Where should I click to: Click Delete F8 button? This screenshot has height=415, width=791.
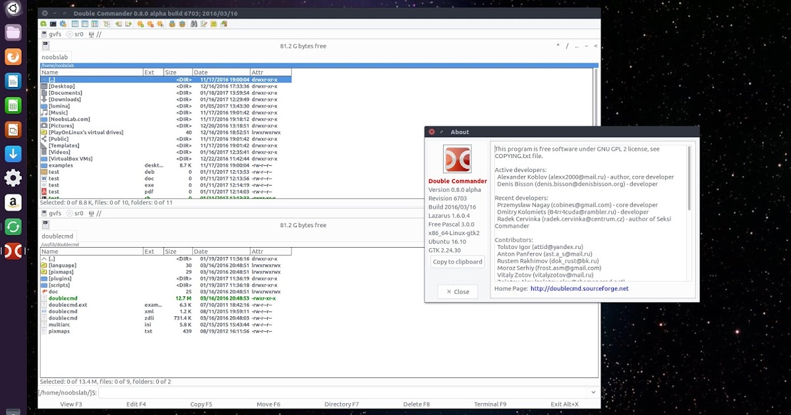[x=416, y=404]
